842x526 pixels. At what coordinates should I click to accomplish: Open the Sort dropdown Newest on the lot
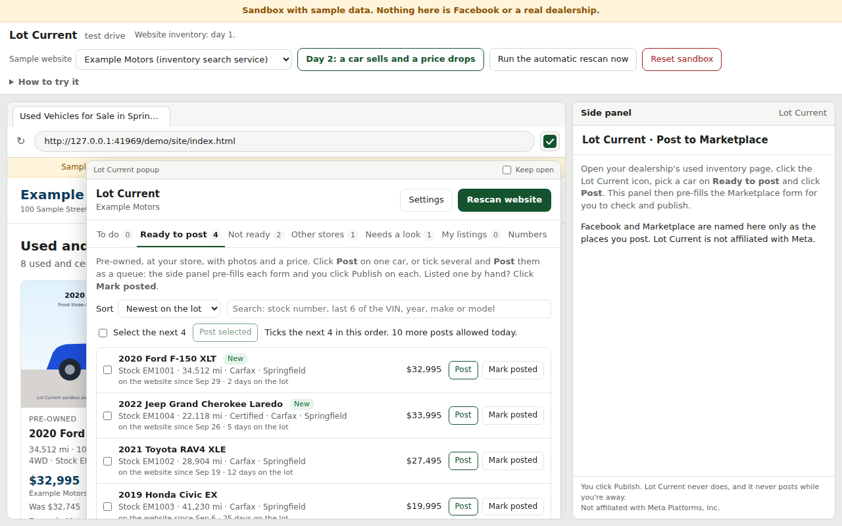(x=169, y=308)
